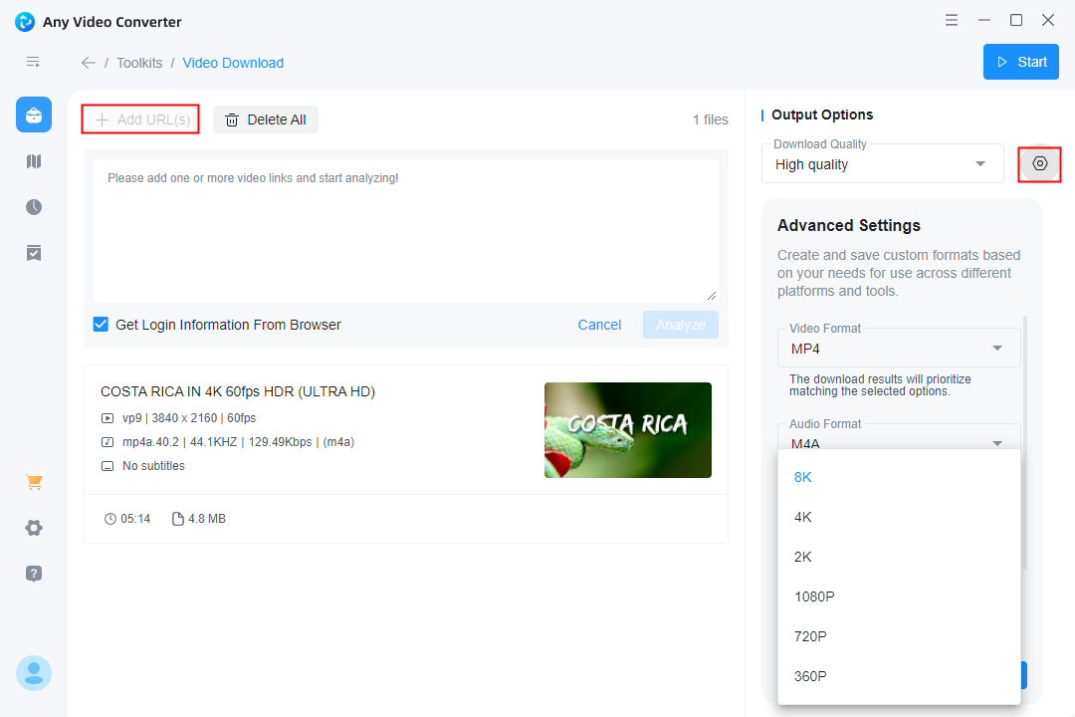
Task: Select 4K from the resolution list
Action: (803, 517)
